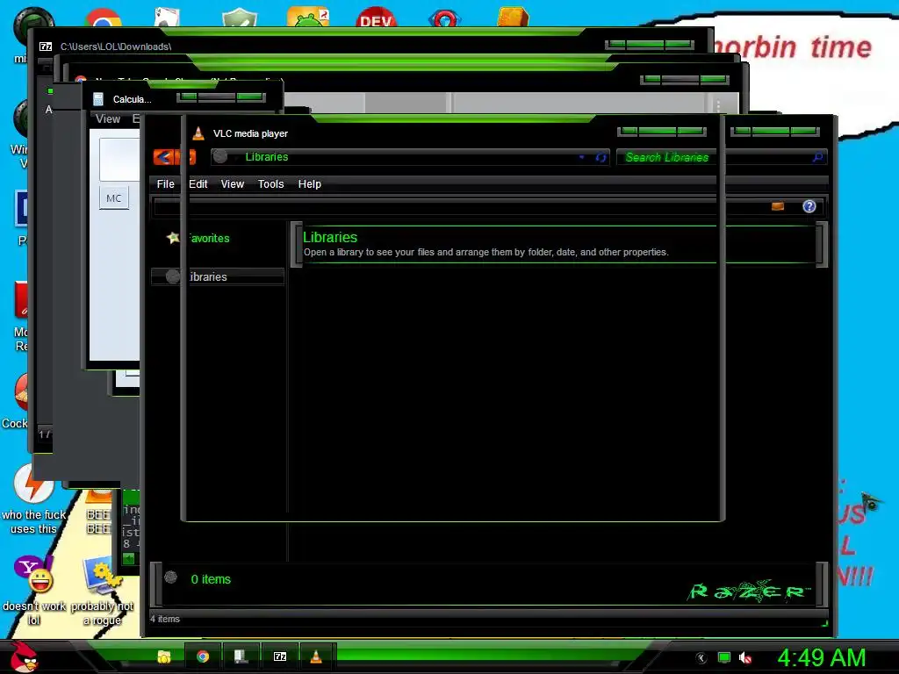The image size is (899, 674).
Task: Open the address bar history dropdown arrow
Action: click(x=581, y=157)
